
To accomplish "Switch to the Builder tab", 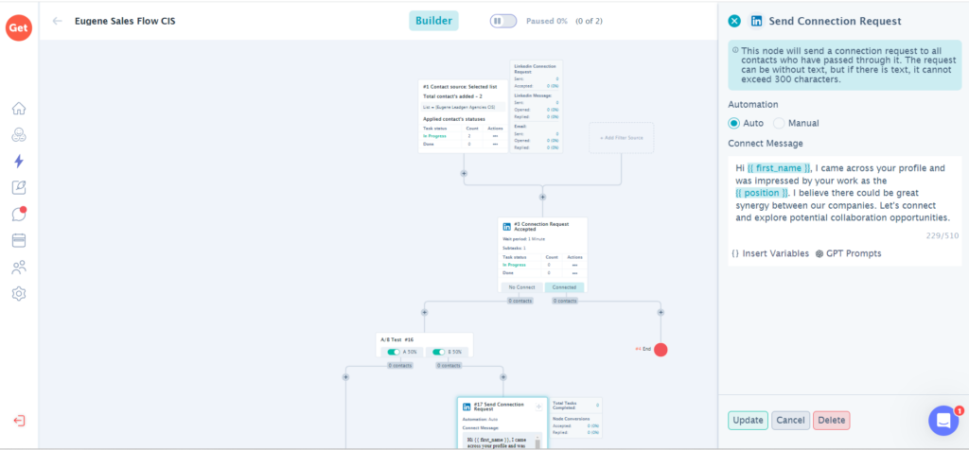I will [433, 21].
